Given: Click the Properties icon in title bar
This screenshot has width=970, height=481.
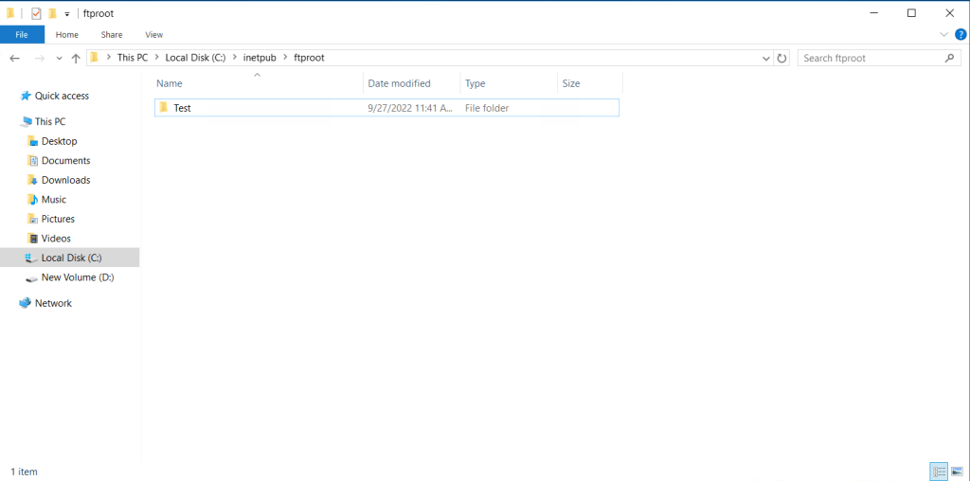Looking at the screenshot, I should [36, 13].
